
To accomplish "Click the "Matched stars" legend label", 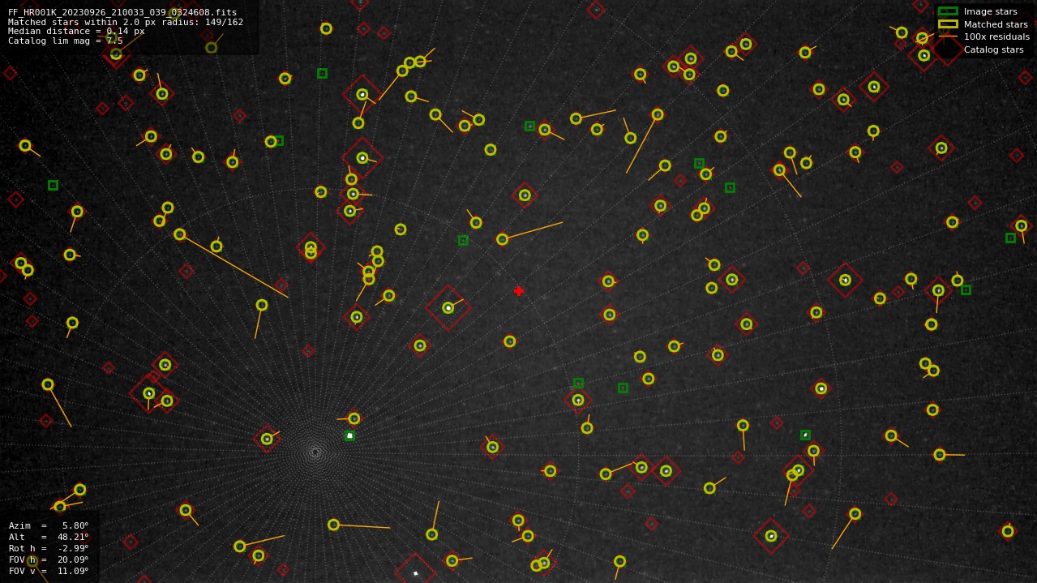I will [996, 24].
